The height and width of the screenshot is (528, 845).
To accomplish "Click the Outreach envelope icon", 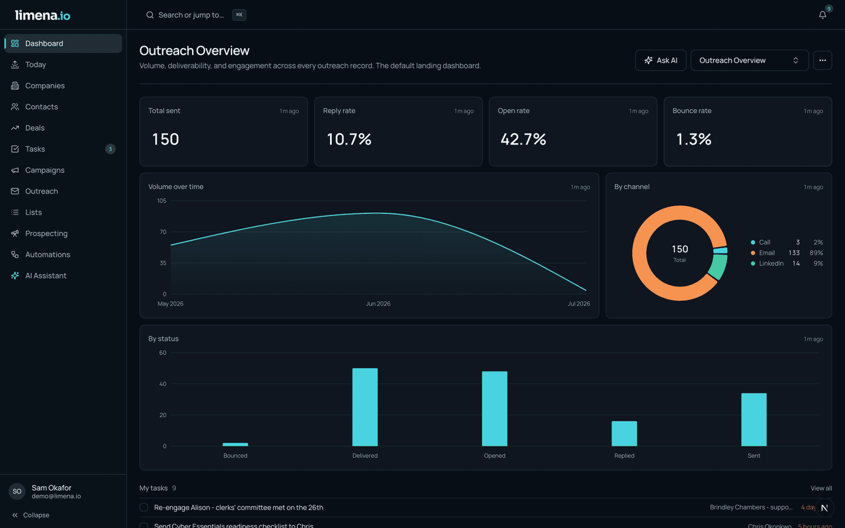I will 15,191.
